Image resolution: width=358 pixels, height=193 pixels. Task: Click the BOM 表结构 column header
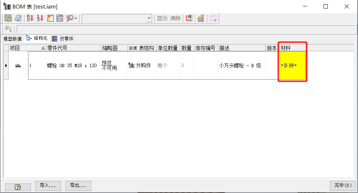(x=142, y=48)
